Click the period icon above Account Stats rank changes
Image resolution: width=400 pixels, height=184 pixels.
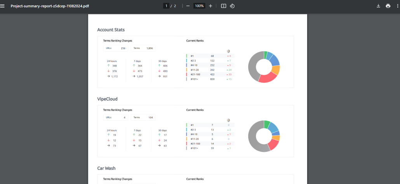point(228,51)
